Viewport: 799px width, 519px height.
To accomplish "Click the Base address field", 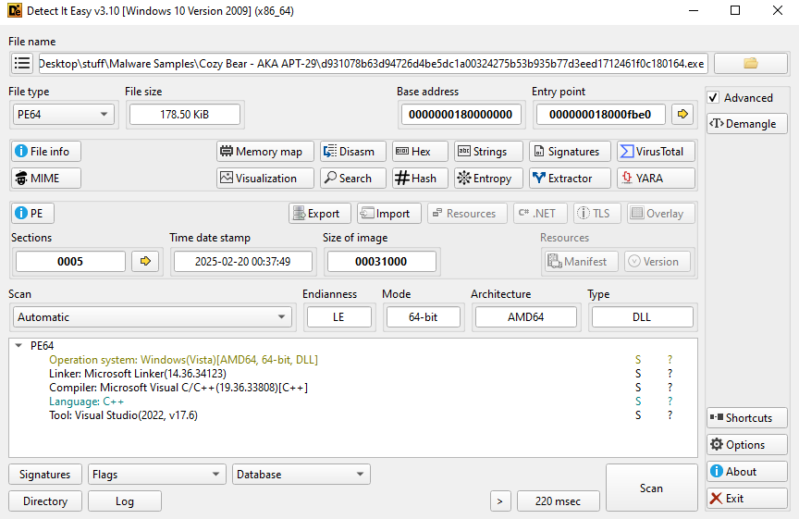I will click(x=461, y=114).
